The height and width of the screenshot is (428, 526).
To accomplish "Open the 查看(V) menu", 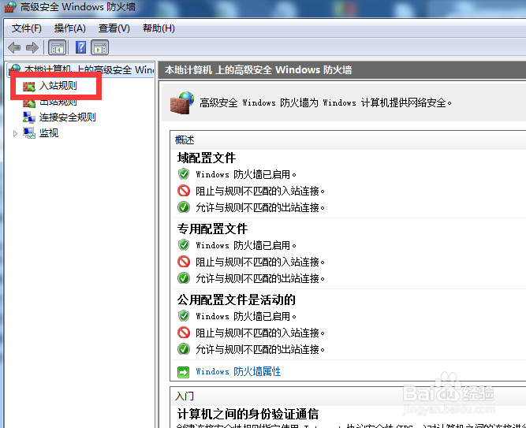I will click(114, 28).
